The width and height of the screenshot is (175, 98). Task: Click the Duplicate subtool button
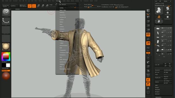tap(159, 78)
